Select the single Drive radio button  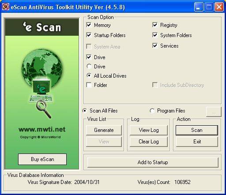point(89,67)
